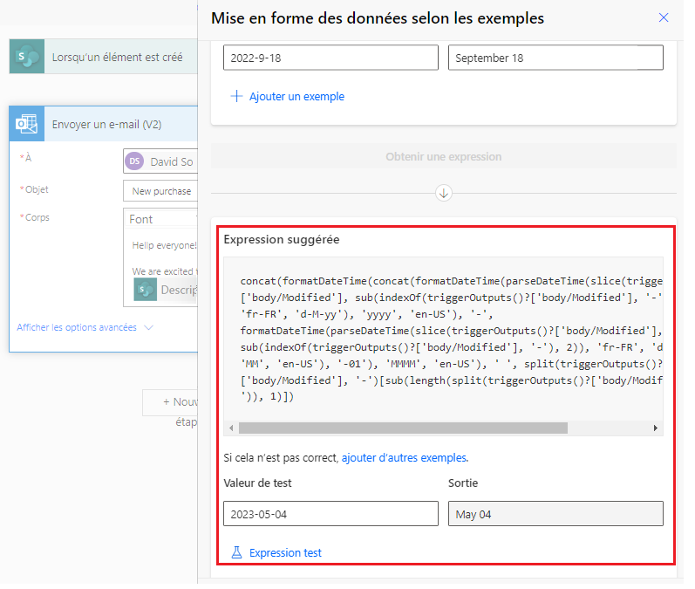Close the data formatting panel
This screenshot has width=695, height=589.
point(664,17)
